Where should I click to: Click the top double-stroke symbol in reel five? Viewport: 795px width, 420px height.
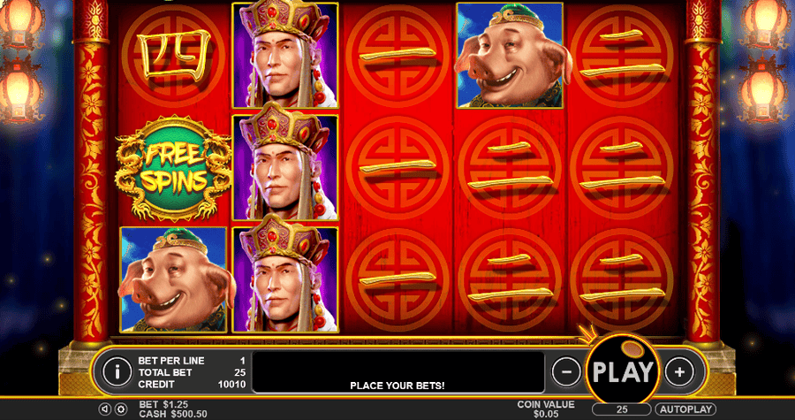(622, 55)
